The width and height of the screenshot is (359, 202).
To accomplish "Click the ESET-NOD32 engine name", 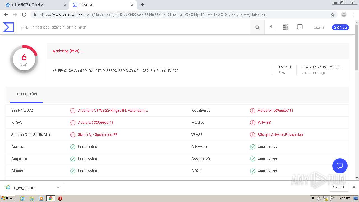I will pyautogui.click(x=22, y=111).
